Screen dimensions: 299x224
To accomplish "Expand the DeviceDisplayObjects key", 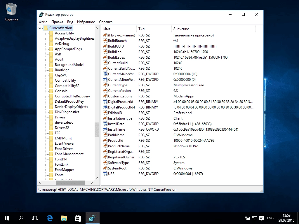I will click(x=45, y=107).
